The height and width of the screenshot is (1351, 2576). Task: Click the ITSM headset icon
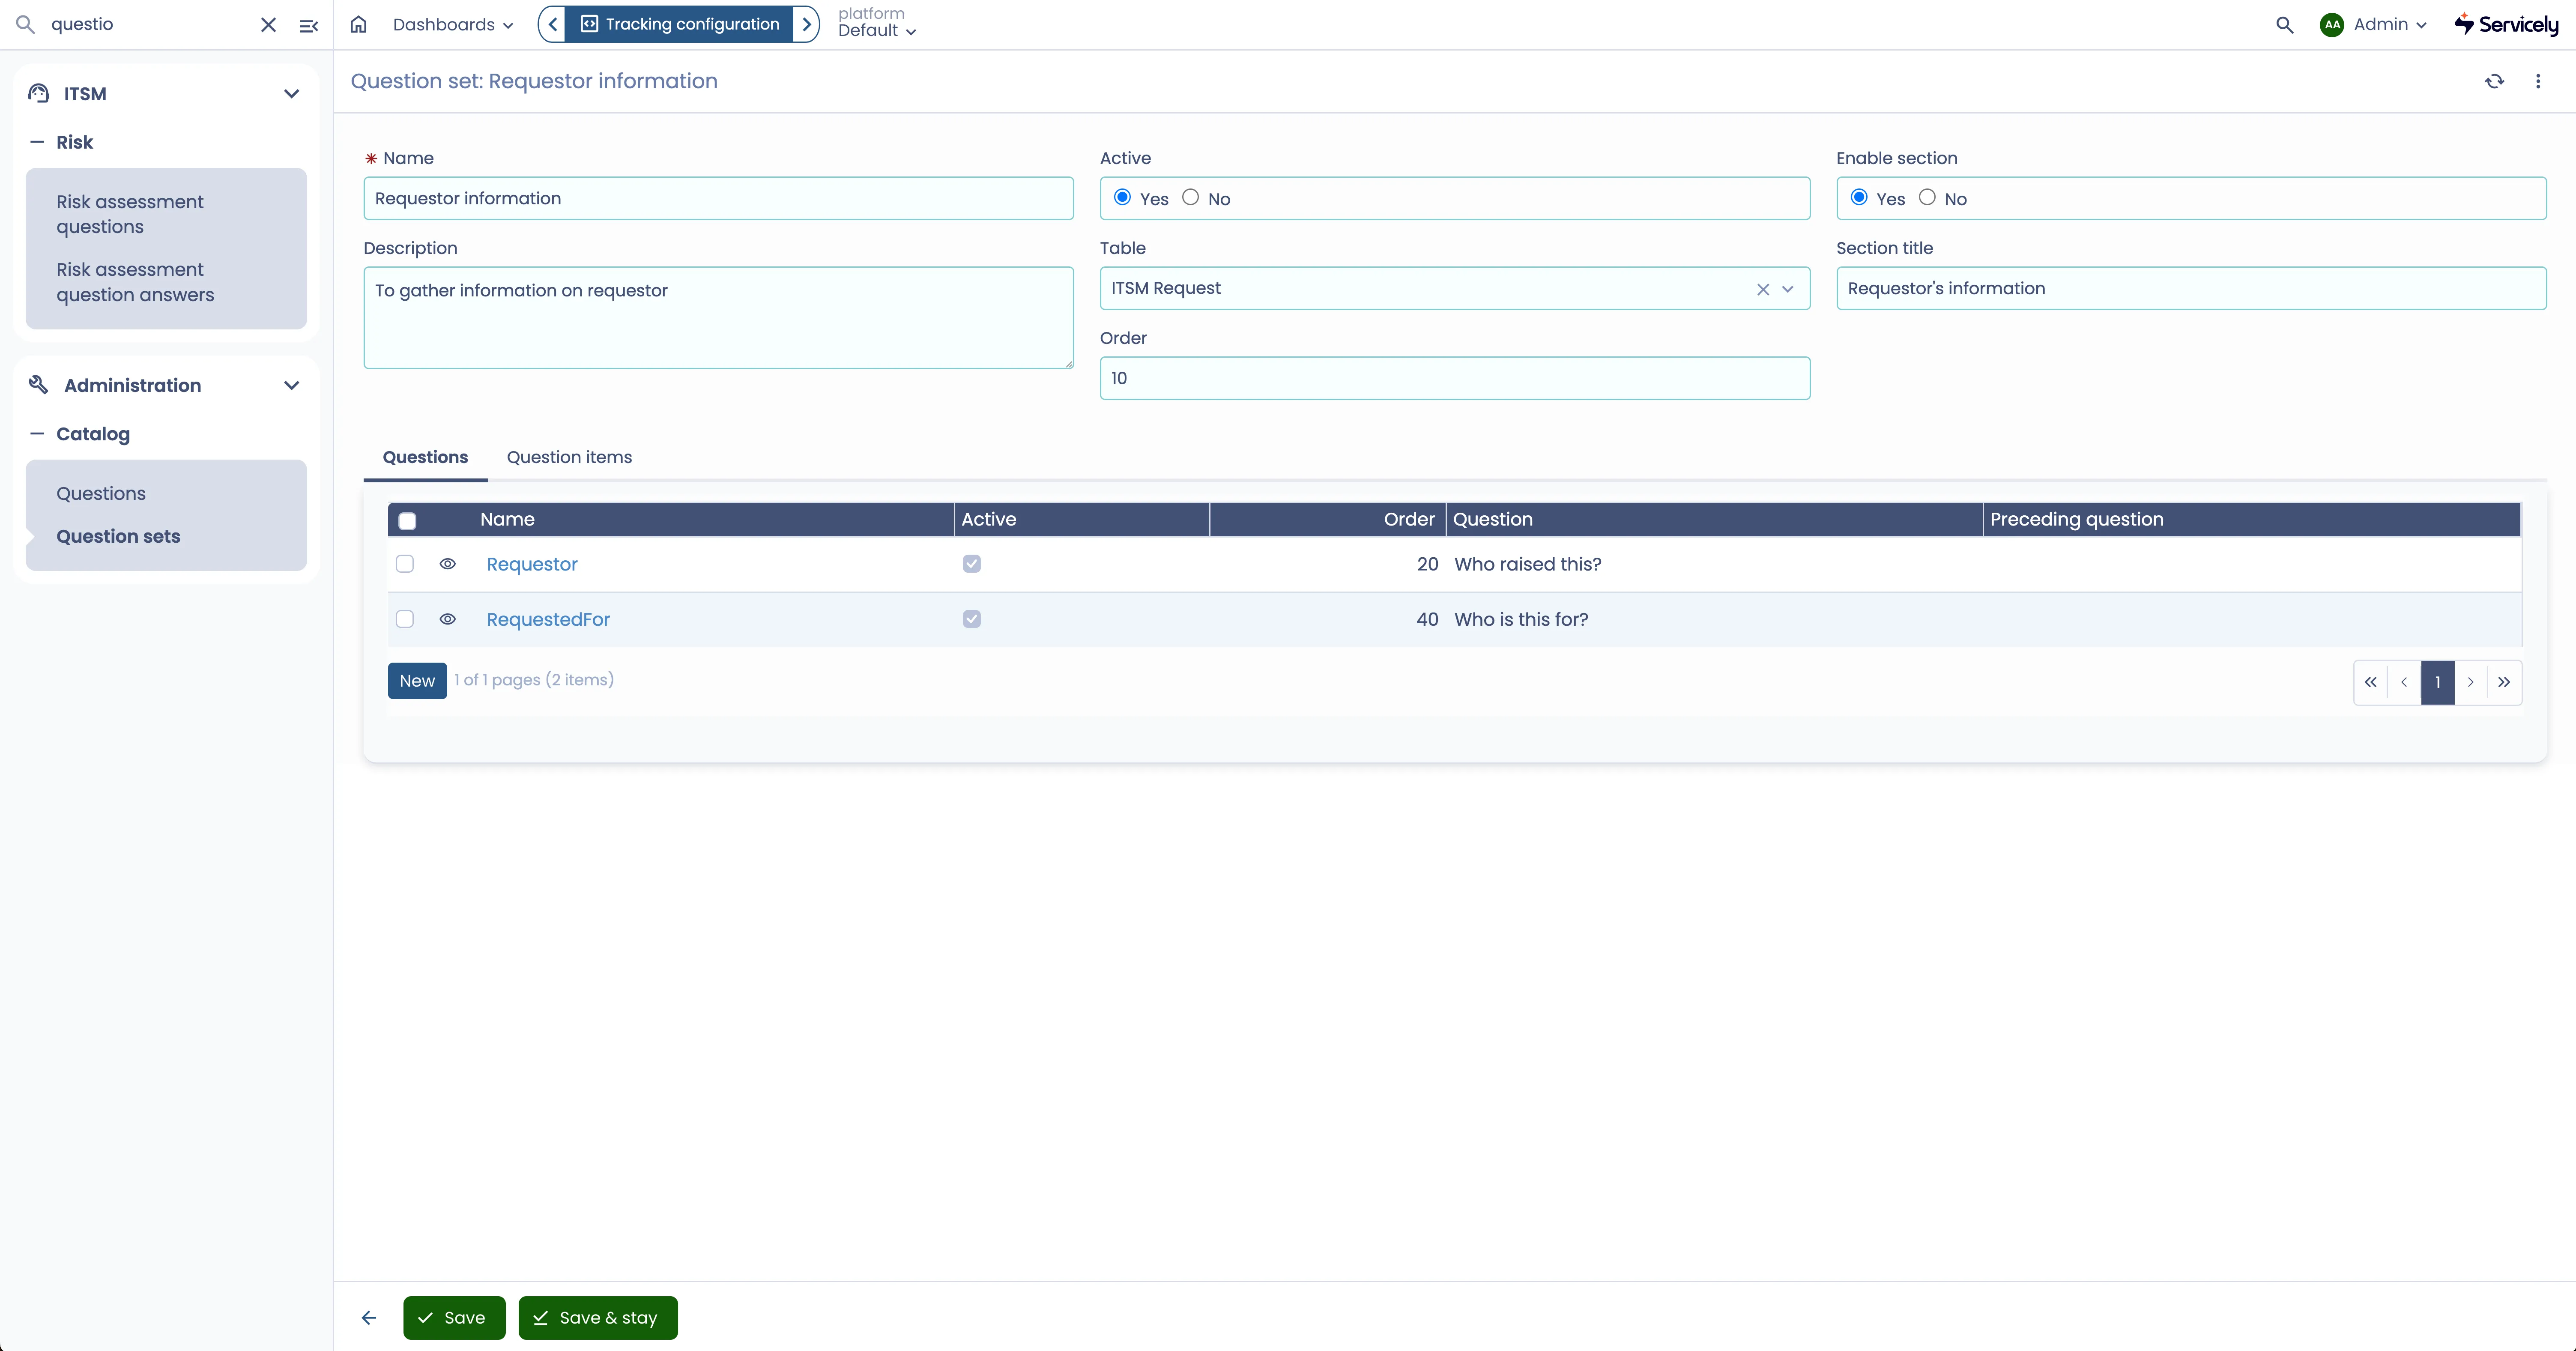point(39,93)
